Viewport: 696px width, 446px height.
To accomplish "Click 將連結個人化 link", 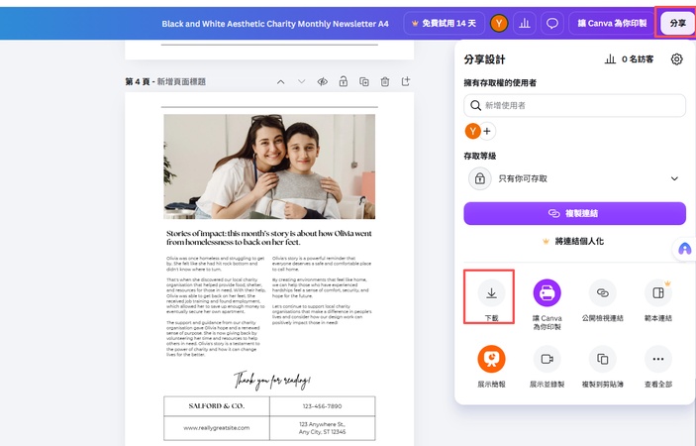I will click(x=573, y=241).
